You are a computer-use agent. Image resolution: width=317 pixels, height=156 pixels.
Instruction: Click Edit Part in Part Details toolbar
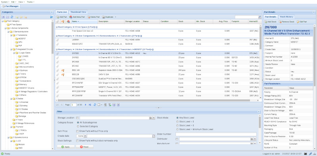pyautogui.click(x=302, y=22)
